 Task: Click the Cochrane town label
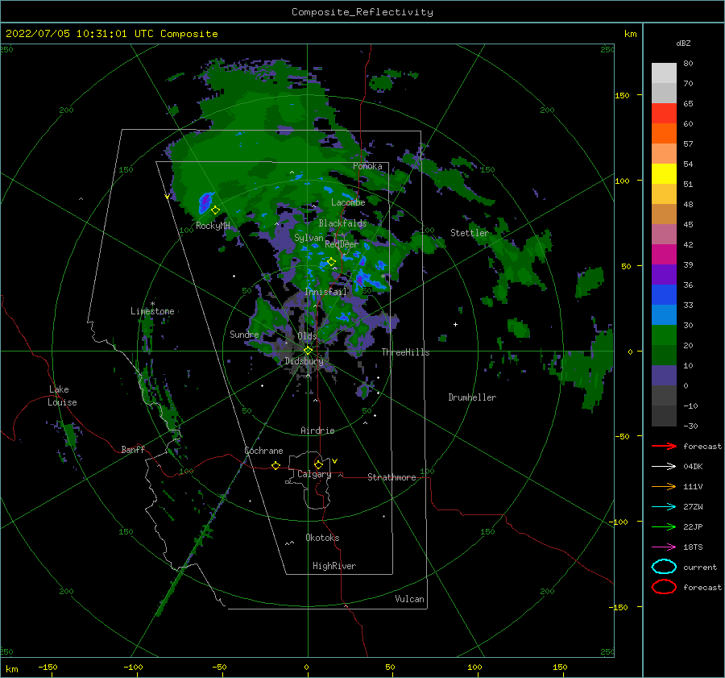coord(263,451)
